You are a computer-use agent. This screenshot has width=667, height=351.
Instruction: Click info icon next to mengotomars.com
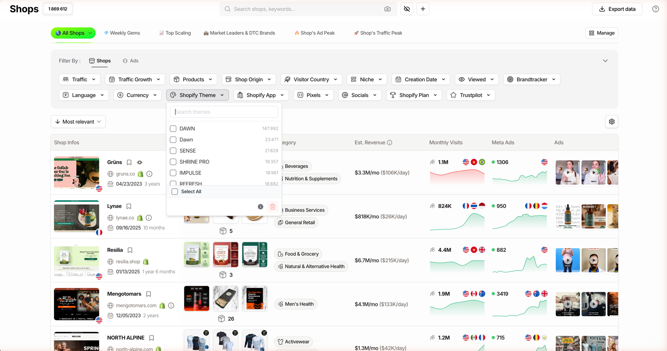click(171, 306)
